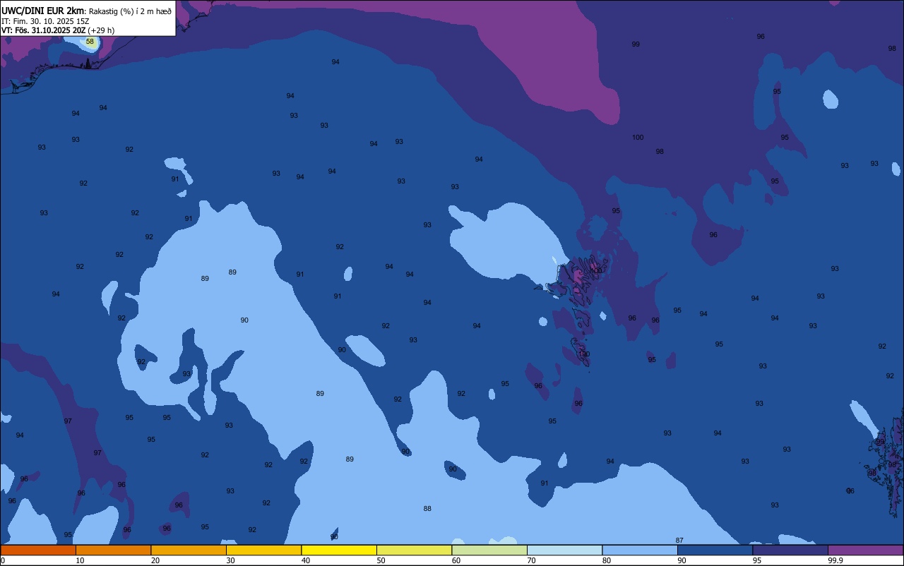Click the 'IT: Fim. 30. 10. 2025 15Z' line
Viewport: 904px width, 566px height.
tap(44, 21)
